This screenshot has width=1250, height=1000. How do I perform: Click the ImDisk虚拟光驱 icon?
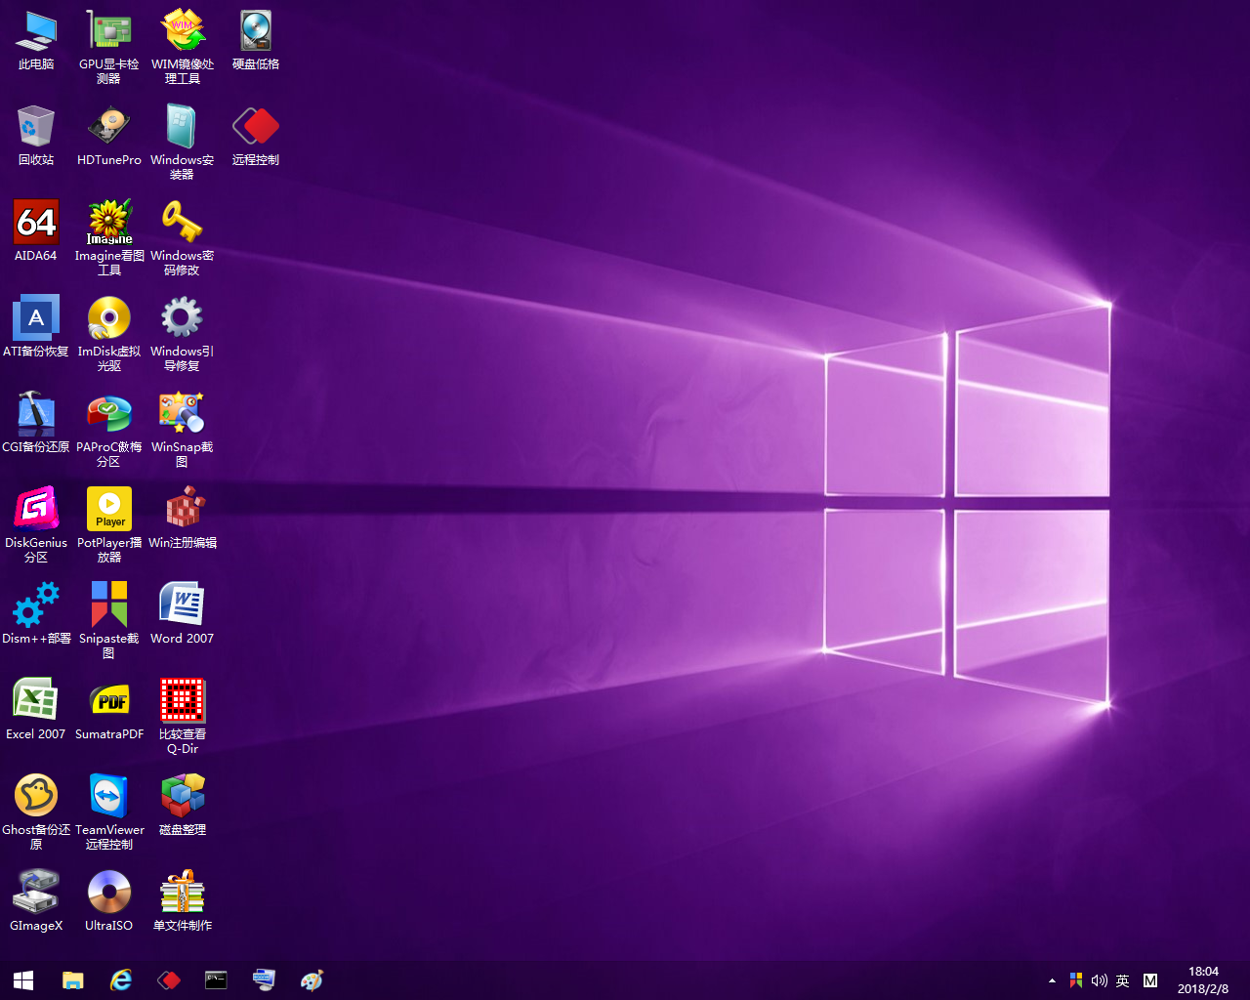click(x=109, y=334)
